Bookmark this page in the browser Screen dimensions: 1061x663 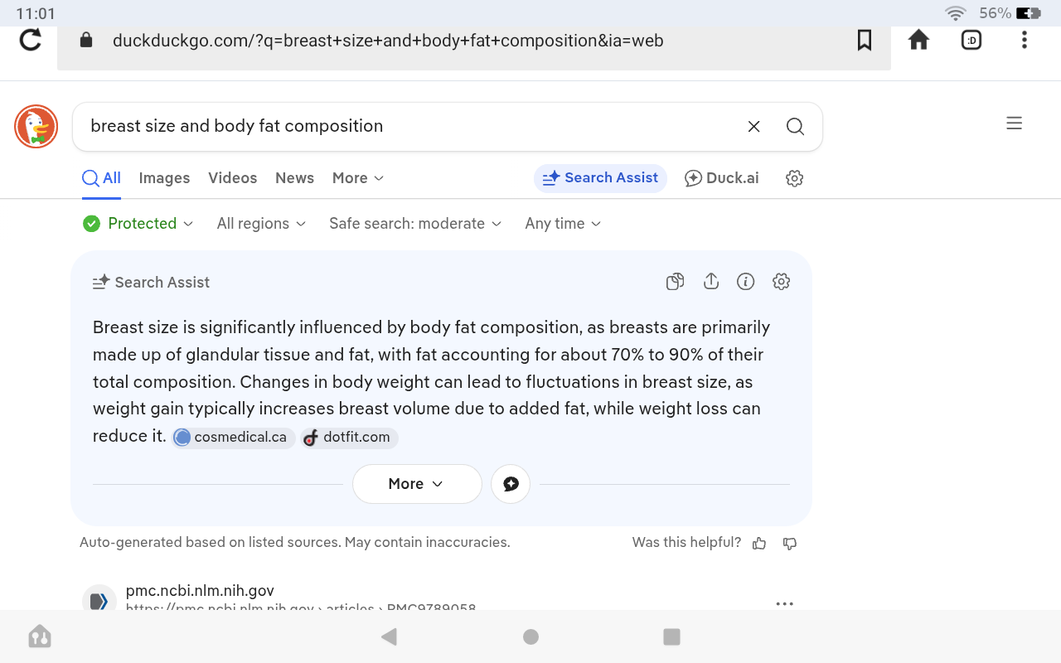click(865, 40)
